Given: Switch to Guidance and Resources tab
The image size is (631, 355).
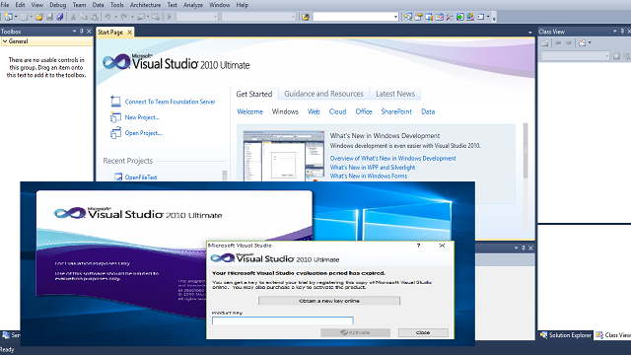Looking at the screenshot, I should [x=323, y=94].
